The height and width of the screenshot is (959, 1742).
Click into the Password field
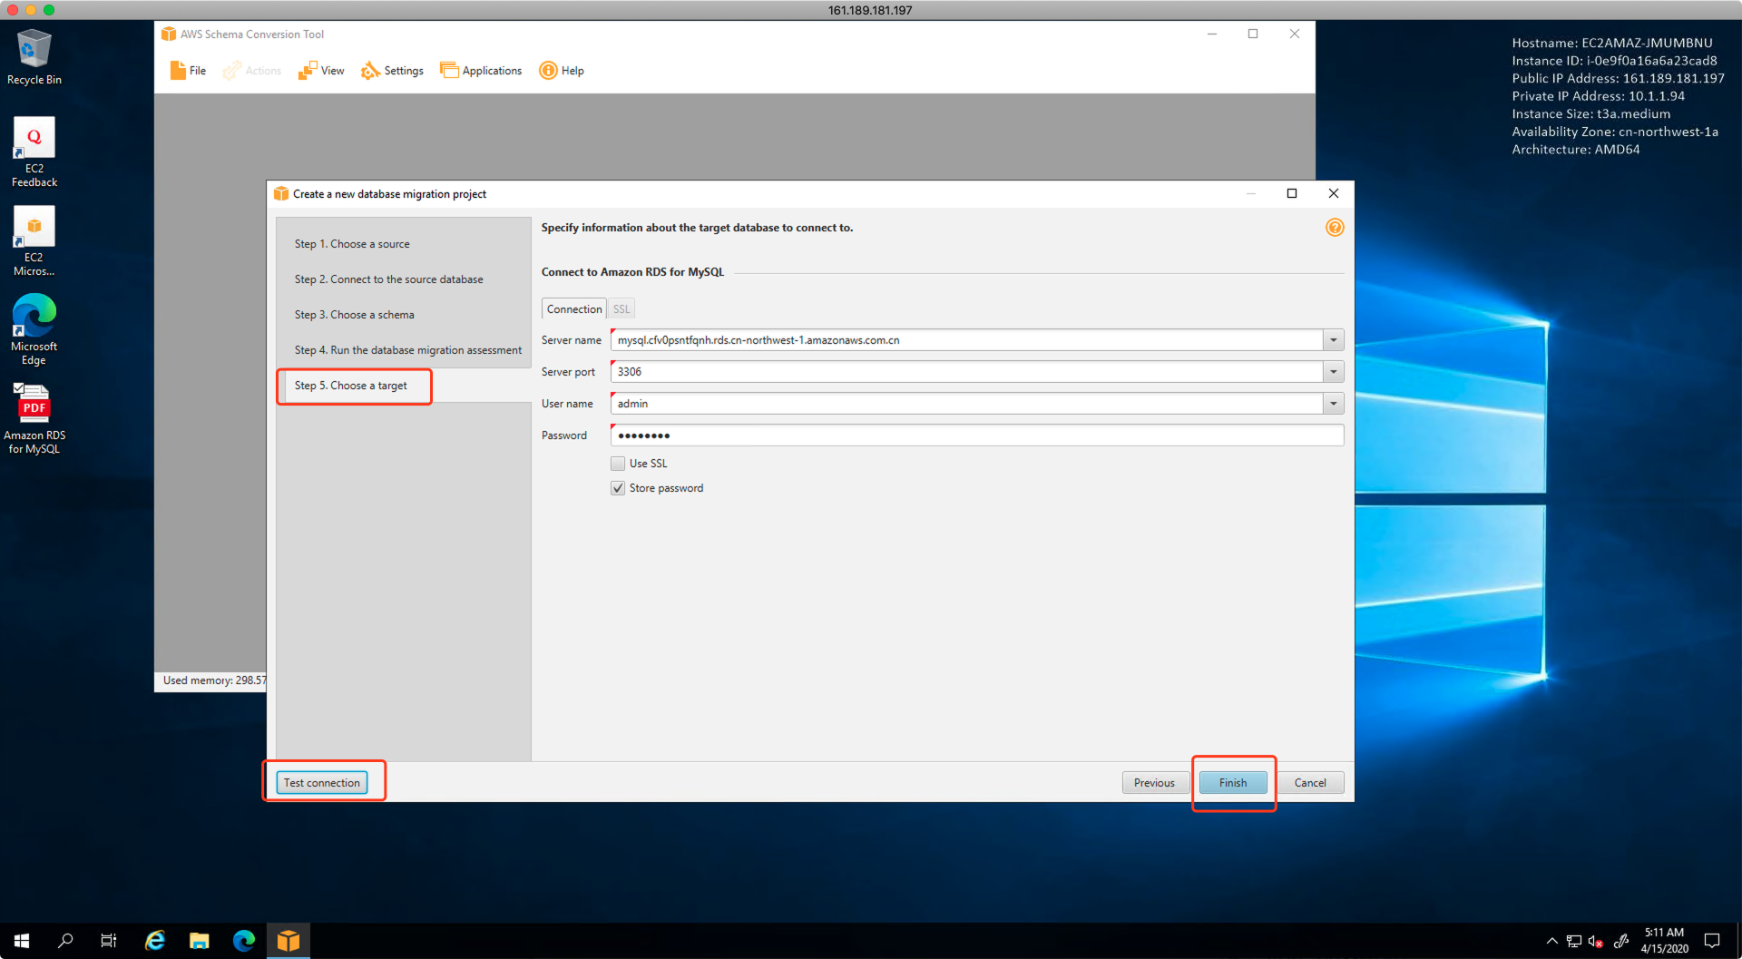[976, 435]
